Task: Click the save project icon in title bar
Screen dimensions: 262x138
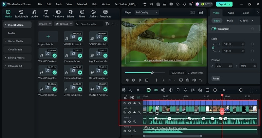Action: (171, 4)
